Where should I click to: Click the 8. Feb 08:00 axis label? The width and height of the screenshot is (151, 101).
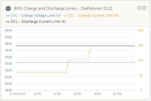[x=18, y=94]
